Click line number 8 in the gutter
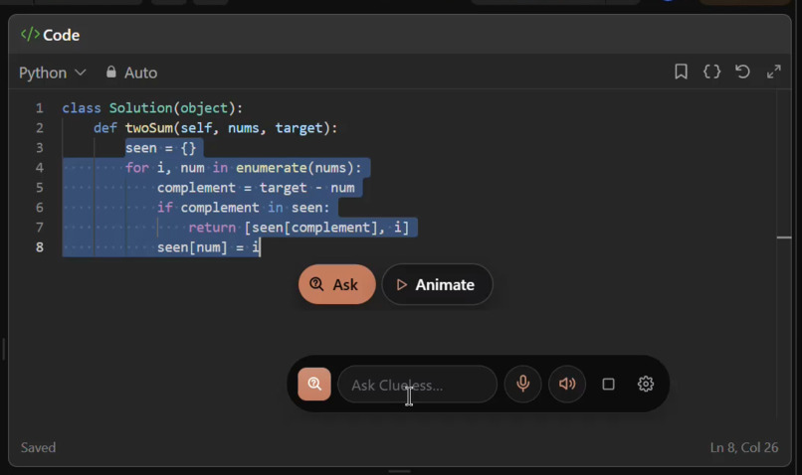The image size is (802, 475). click(40, 247)
